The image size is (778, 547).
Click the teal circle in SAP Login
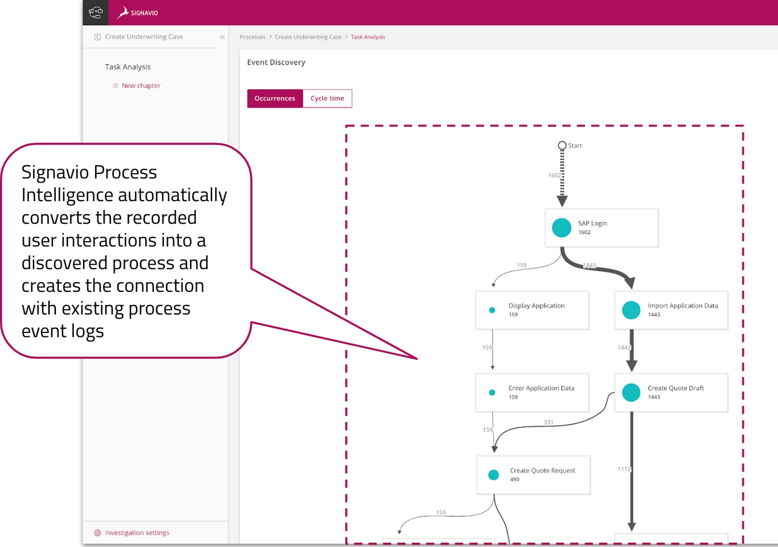tap(562, 228)
